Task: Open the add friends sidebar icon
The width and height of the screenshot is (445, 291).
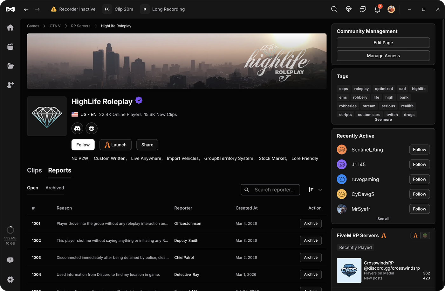Action: click(10, 85)
